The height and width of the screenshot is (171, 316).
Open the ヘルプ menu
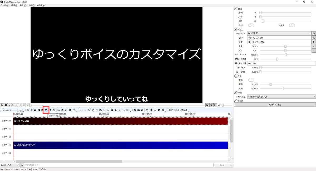point(41,5)
